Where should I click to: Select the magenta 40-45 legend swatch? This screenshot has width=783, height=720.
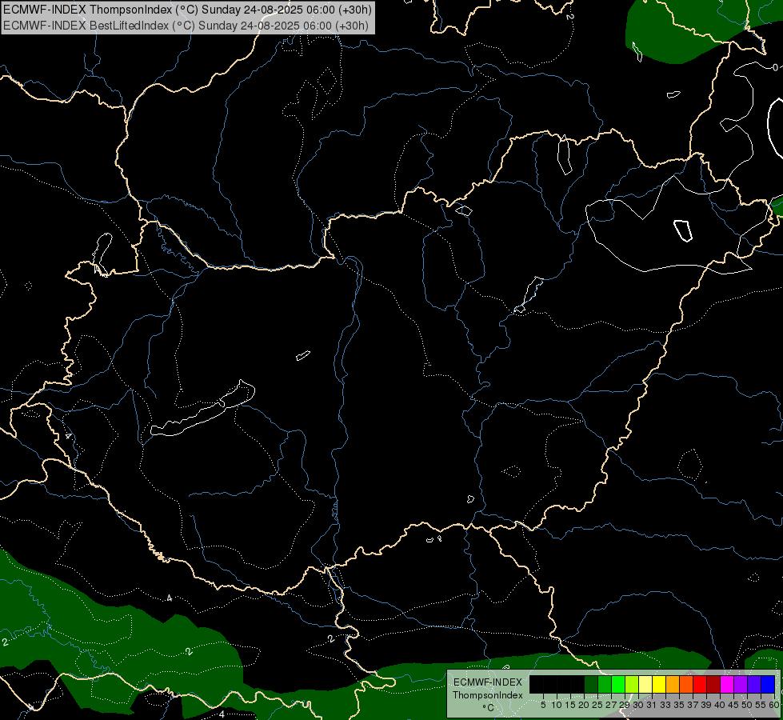pyautogui.click(x=726, y=684)
